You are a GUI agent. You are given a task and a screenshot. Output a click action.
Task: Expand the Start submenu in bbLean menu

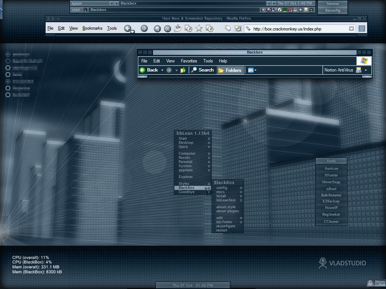193,138
